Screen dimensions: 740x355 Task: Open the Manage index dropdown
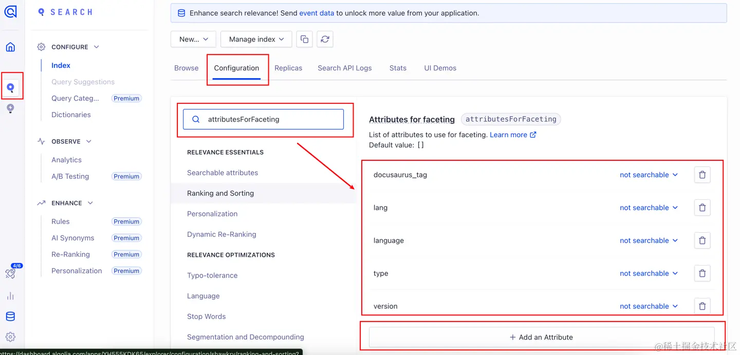256,39
